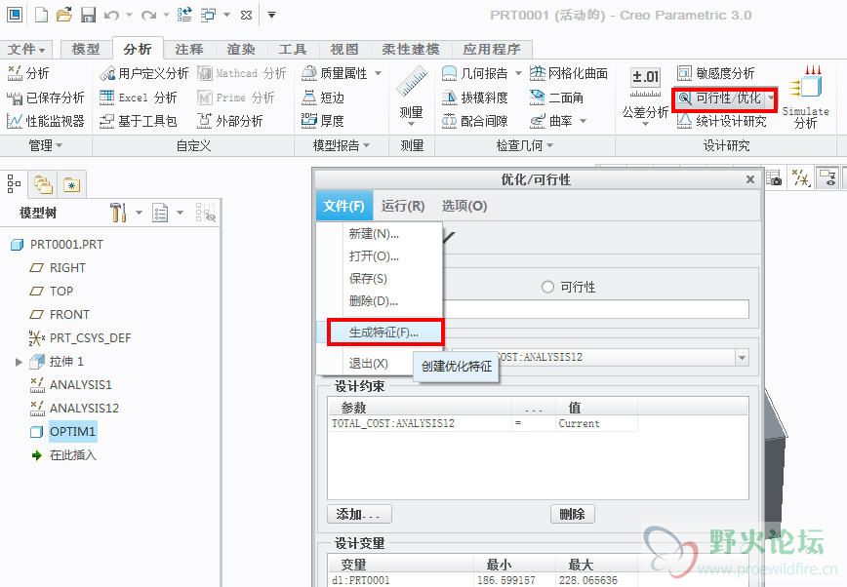Expand the 质量属性 dropdown arrow

pos(379,73)
